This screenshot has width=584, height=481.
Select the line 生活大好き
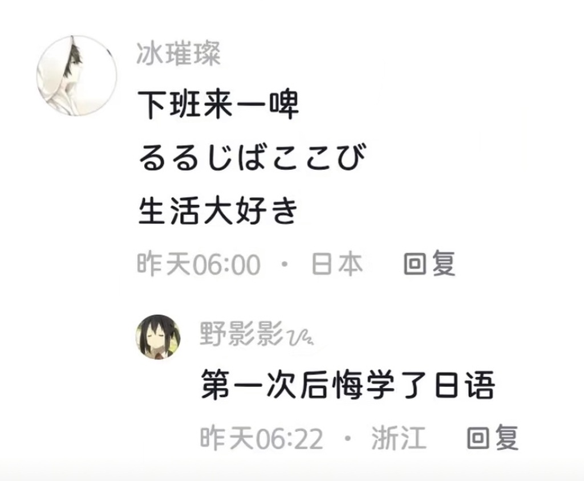(x=218, y=210)
